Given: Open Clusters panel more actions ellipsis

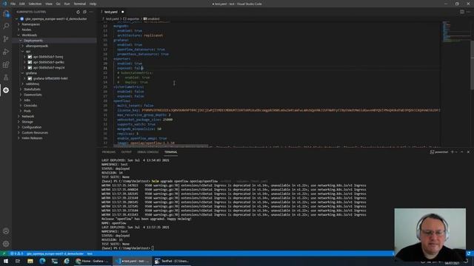Looking at the screenshot, I should 91,12.
